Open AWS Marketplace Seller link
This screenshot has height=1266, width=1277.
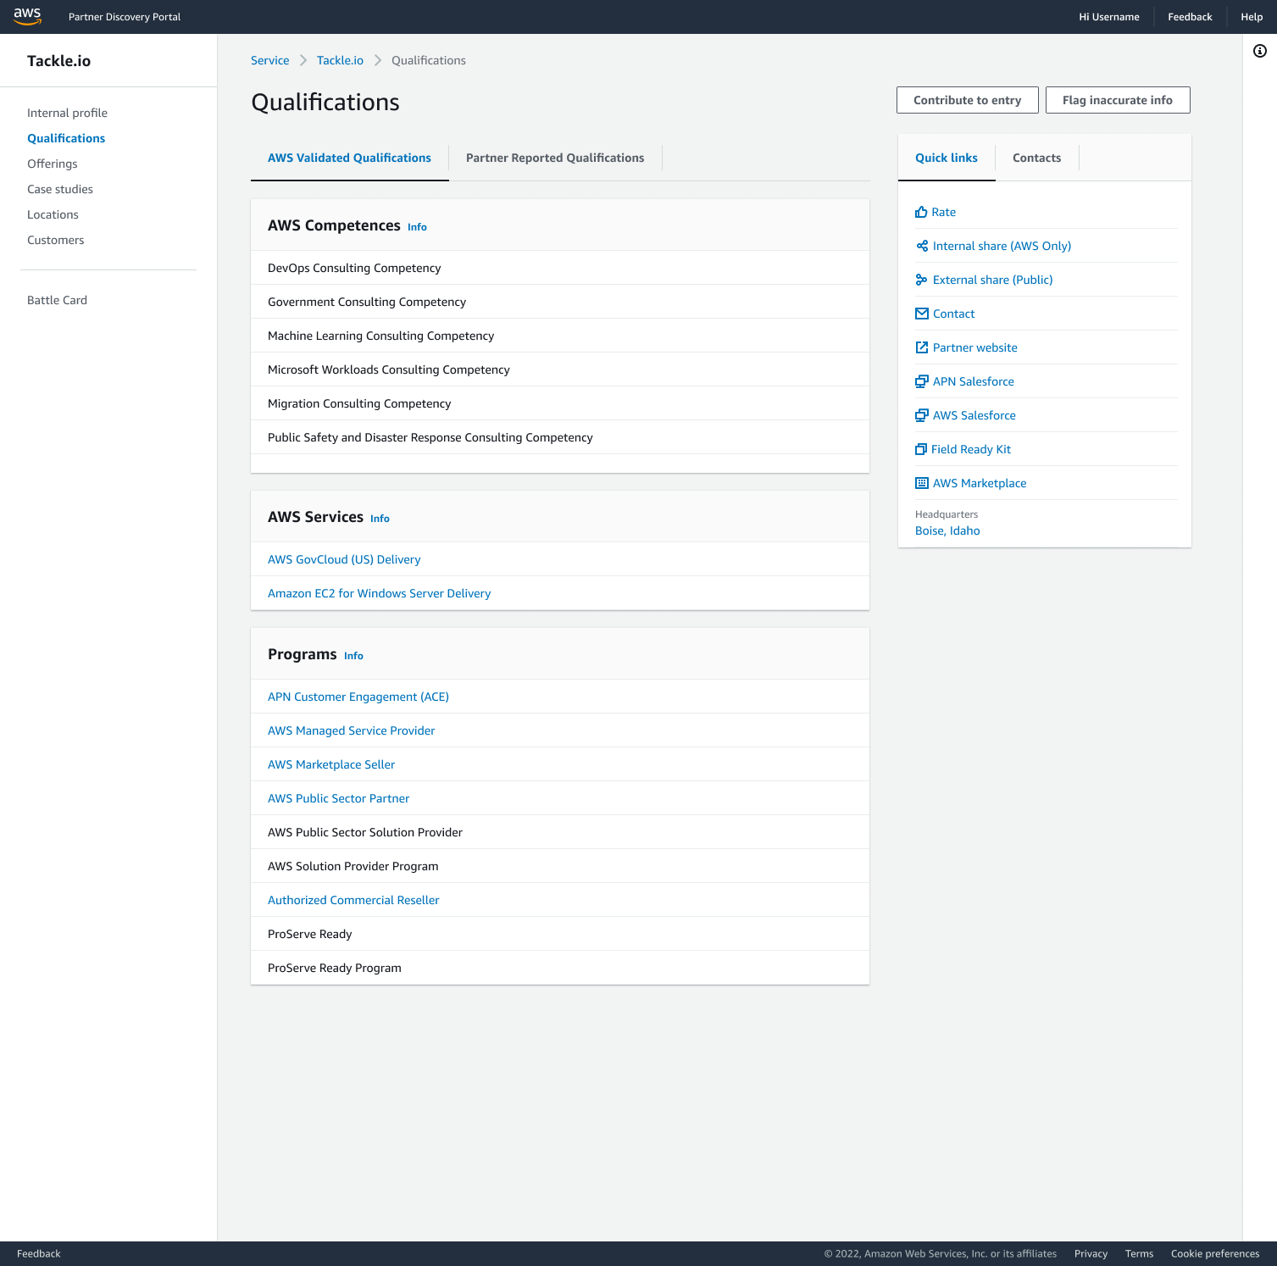(x=331, y=764)
